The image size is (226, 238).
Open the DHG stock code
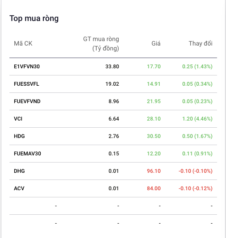click(19, 171)
